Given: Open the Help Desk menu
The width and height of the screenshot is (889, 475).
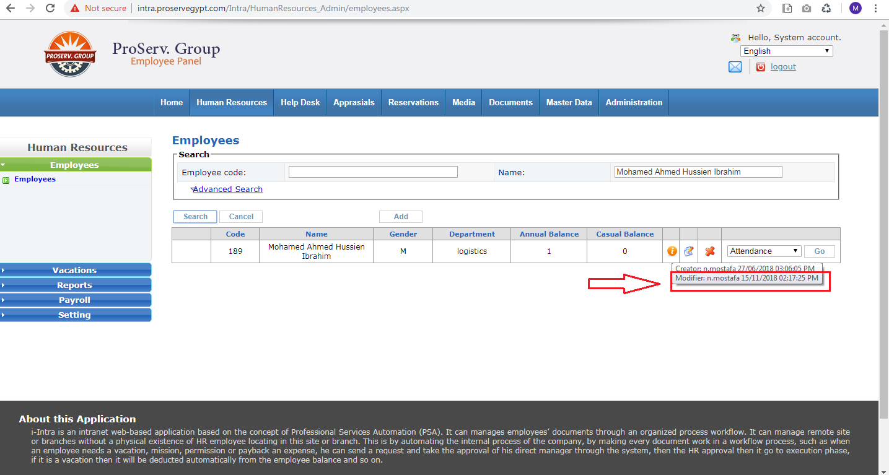Looking at the screenshot, I should coord(300,102).
